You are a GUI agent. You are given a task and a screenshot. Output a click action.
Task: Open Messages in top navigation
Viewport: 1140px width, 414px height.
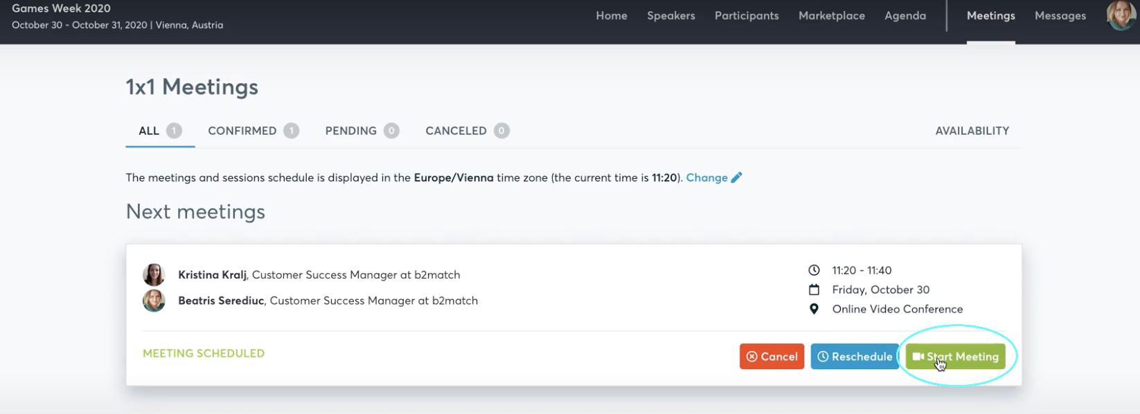point(1060,15)
